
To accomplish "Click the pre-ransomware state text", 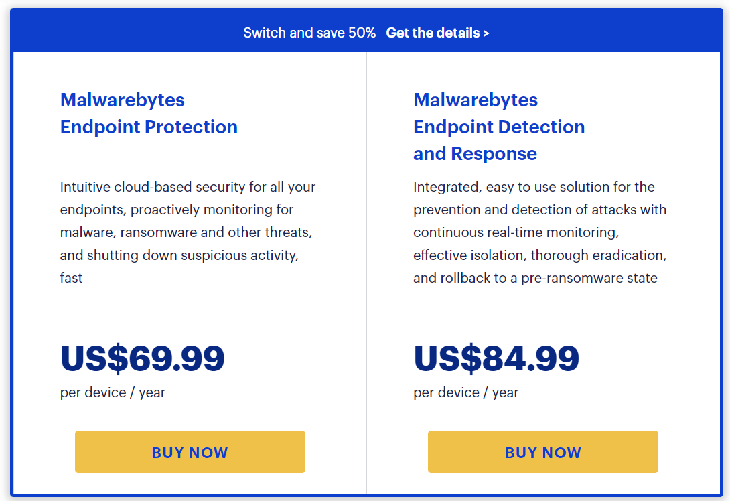I will pos(589,278).
